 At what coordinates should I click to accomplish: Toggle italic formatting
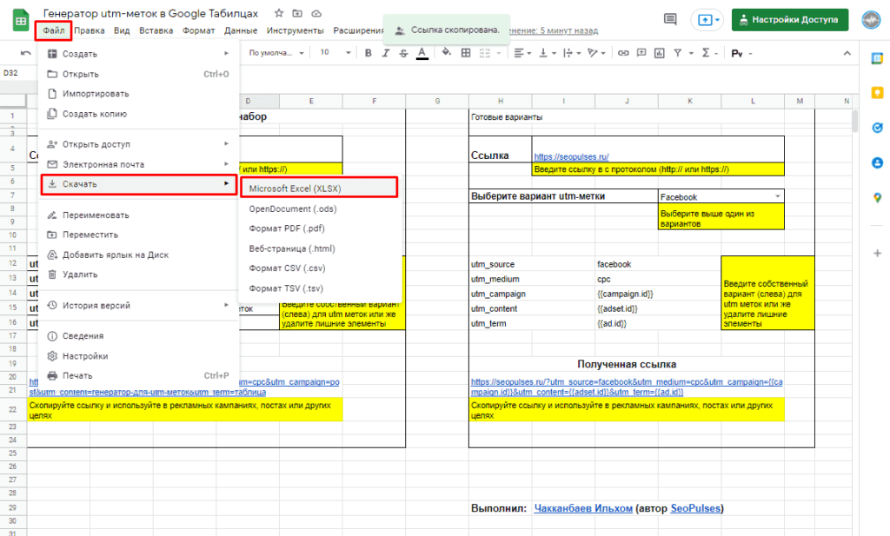(386, 53)
